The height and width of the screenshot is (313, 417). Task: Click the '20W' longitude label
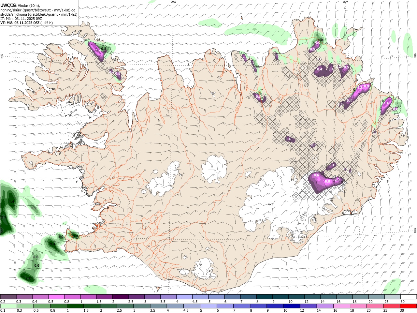pyautogui.click(x=174, y=1)
